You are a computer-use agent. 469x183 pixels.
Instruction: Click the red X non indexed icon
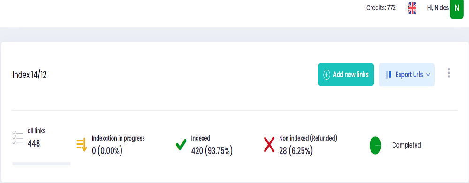[269, 144]
